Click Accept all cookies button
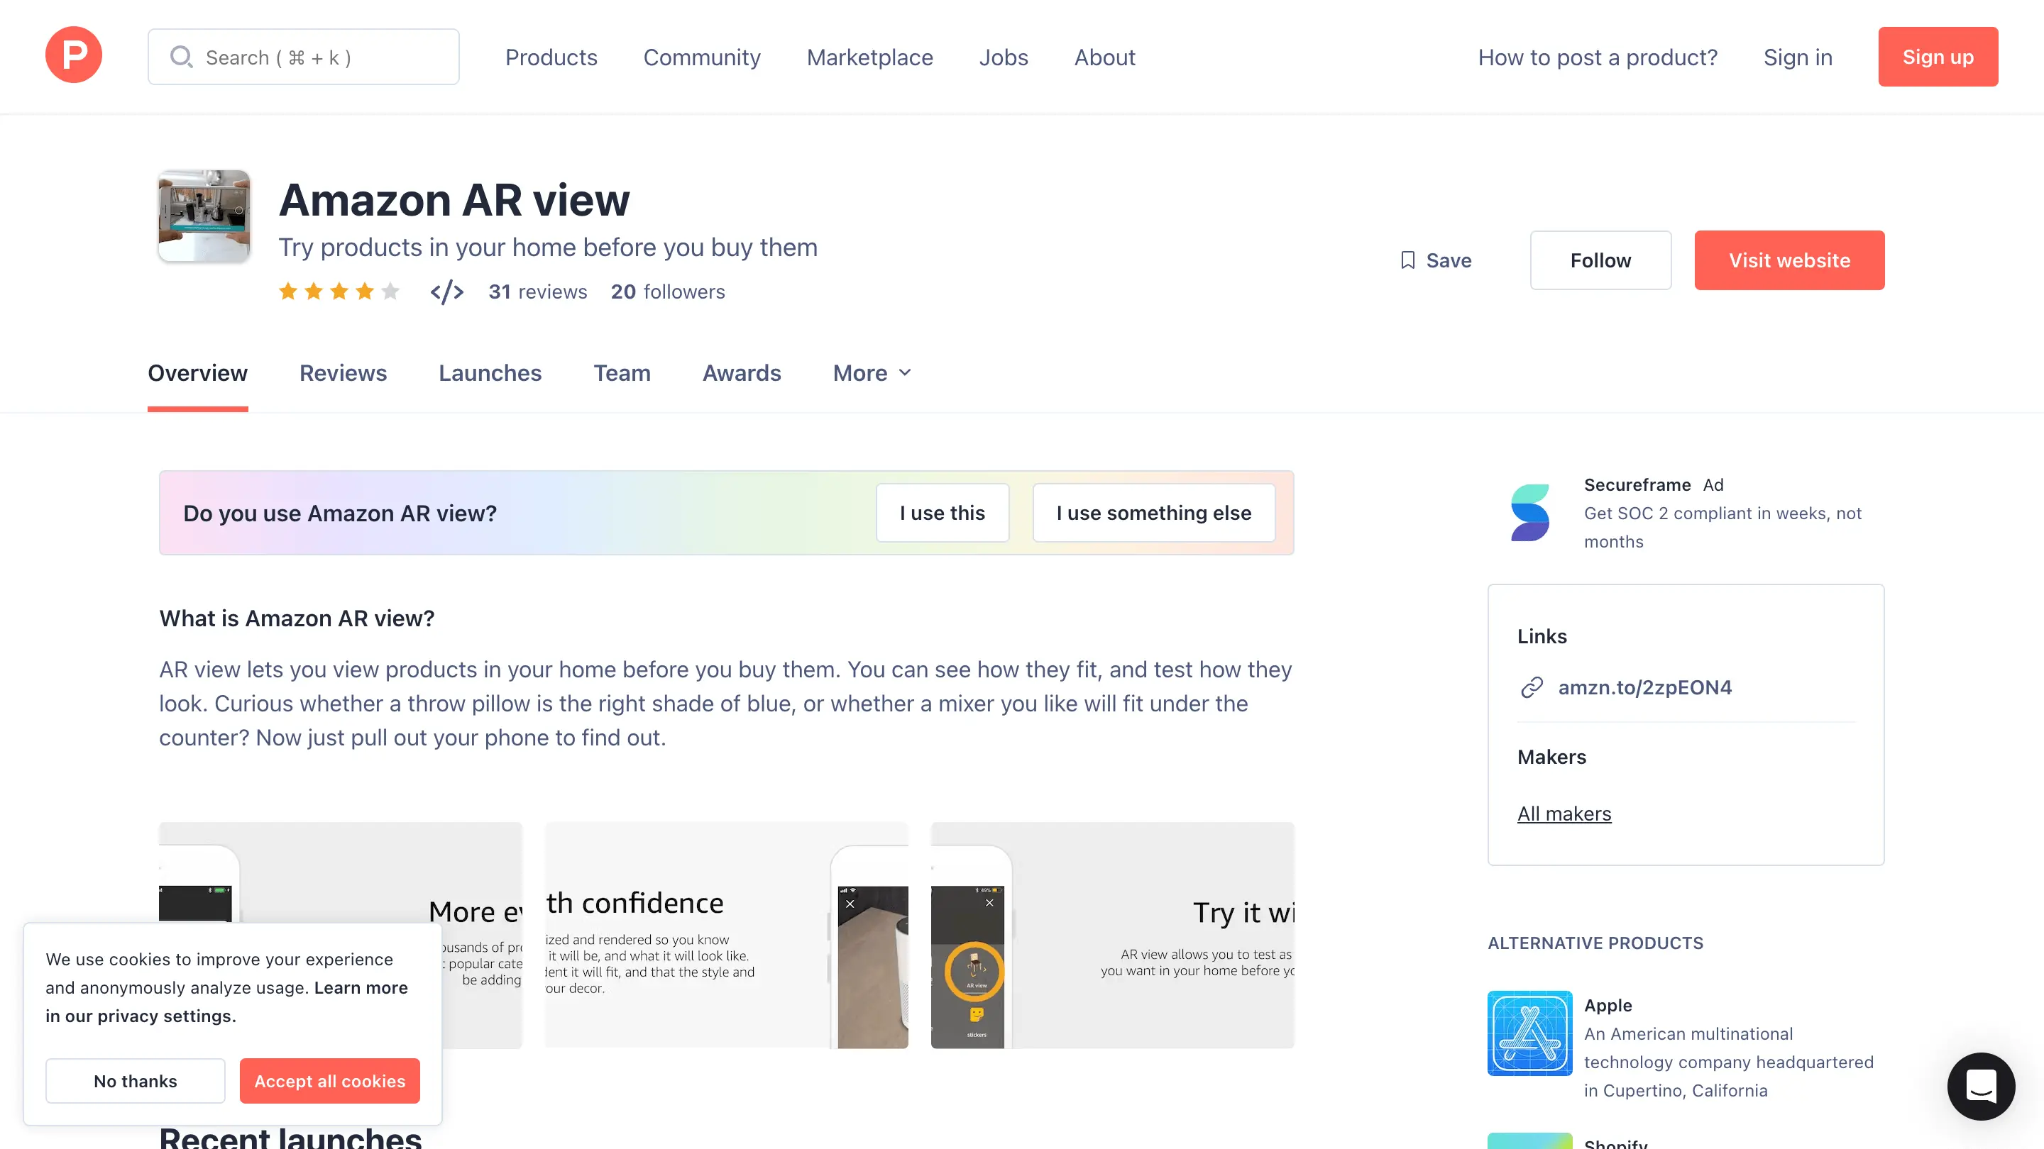Screen dimensions: 2044x1149 (329, 1081)
